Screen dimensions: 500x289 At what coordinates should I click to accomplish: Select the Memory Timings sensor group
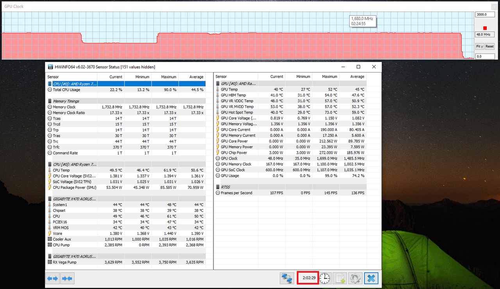(x=126, y=101)
